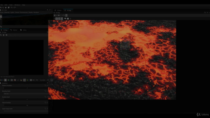Click the pin icon in graph's second toolbar row
The width and height of the screenshot is (210, 118).
click(71, 19)
